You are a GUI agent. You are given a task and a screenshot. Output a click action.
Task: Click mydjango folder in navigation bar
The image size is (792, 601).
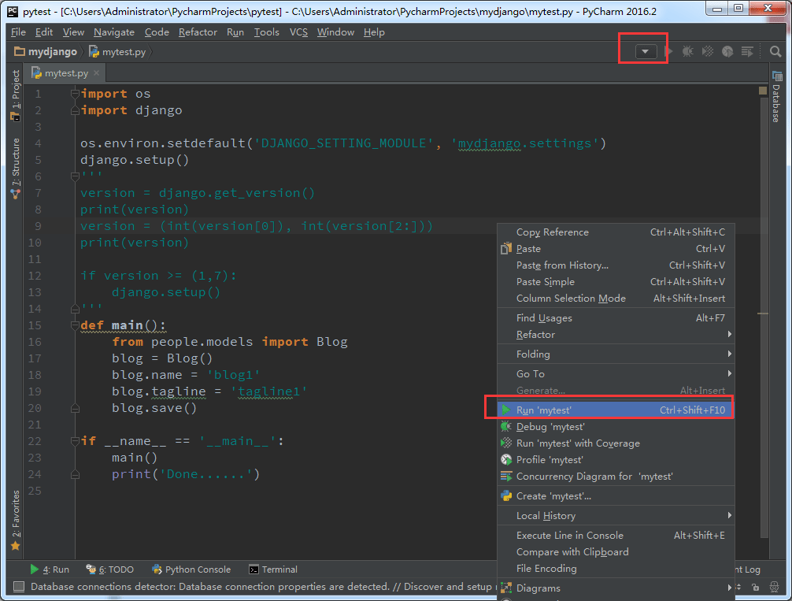point(46,51)
